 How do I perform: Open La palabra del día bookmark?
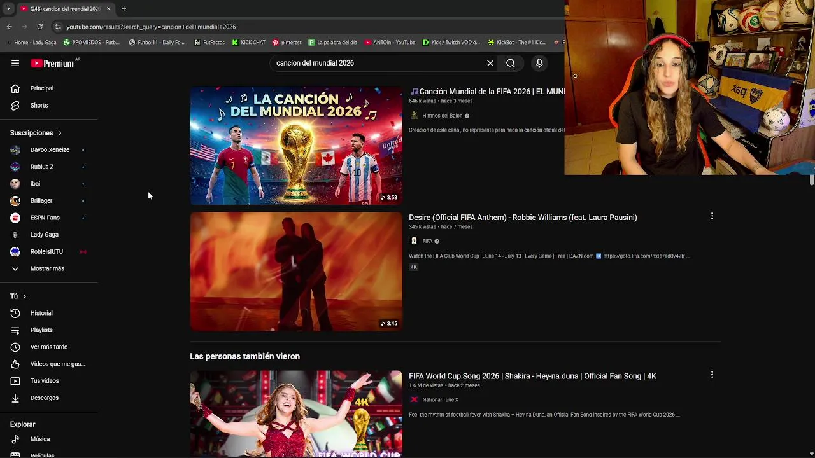[333, 43]
